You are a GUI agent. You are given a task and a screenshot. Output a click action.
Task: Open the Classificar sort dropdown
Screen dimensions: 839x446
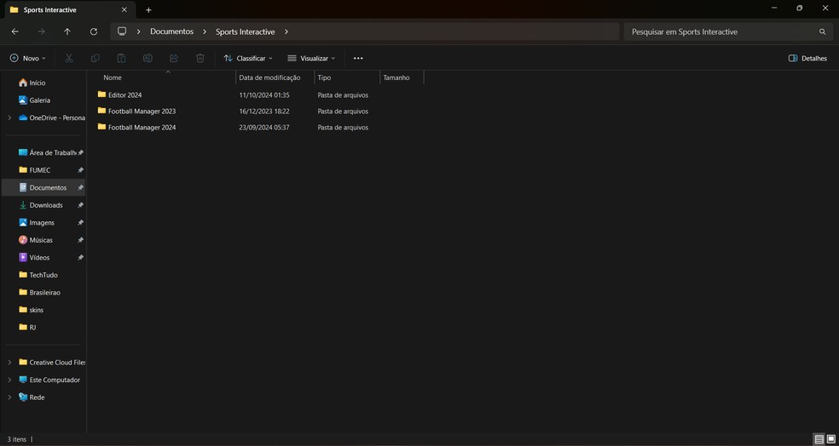point(248,58)
